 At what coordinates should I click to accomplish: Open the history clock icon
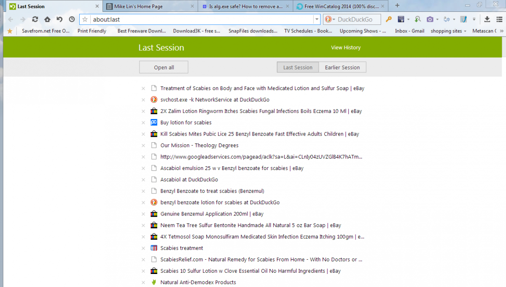[72, 19]
